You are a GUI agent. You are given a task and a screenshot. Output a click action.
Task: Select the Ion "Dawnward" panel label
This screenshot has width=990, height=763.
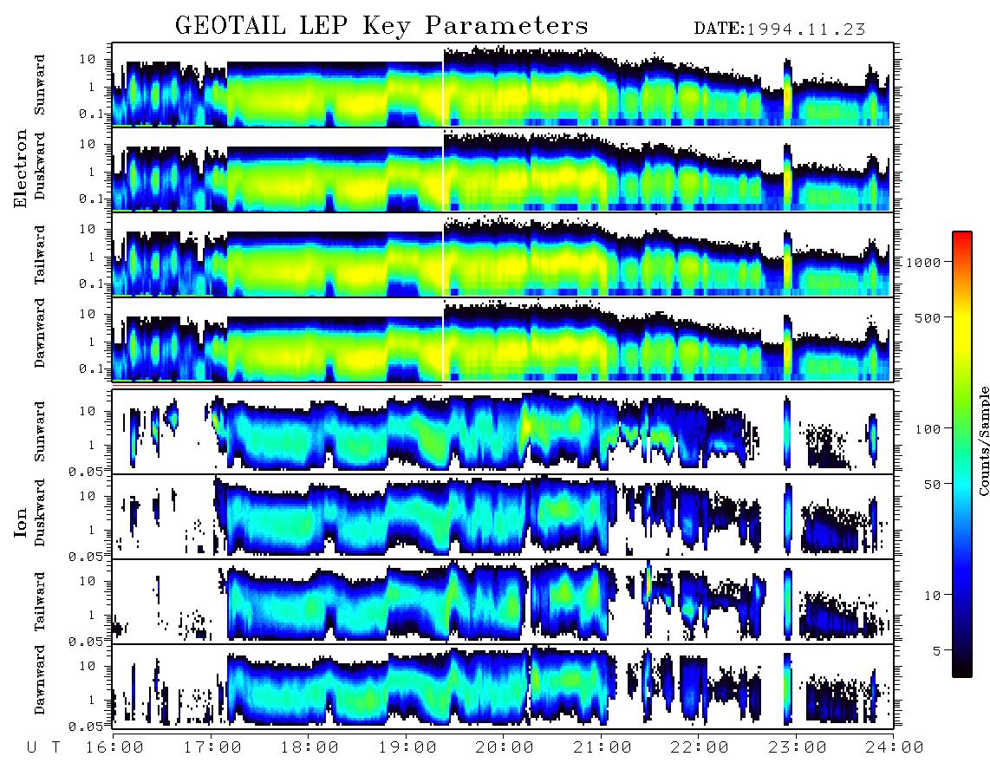pyautogui.click(x=40, y=680)
